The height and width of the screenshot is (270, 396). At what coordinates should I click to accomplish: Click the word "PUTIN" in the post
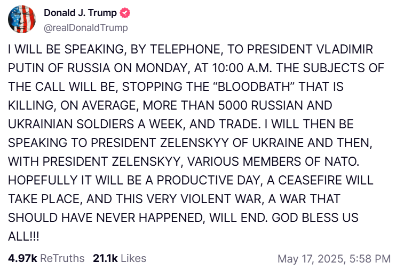(27, 69)
